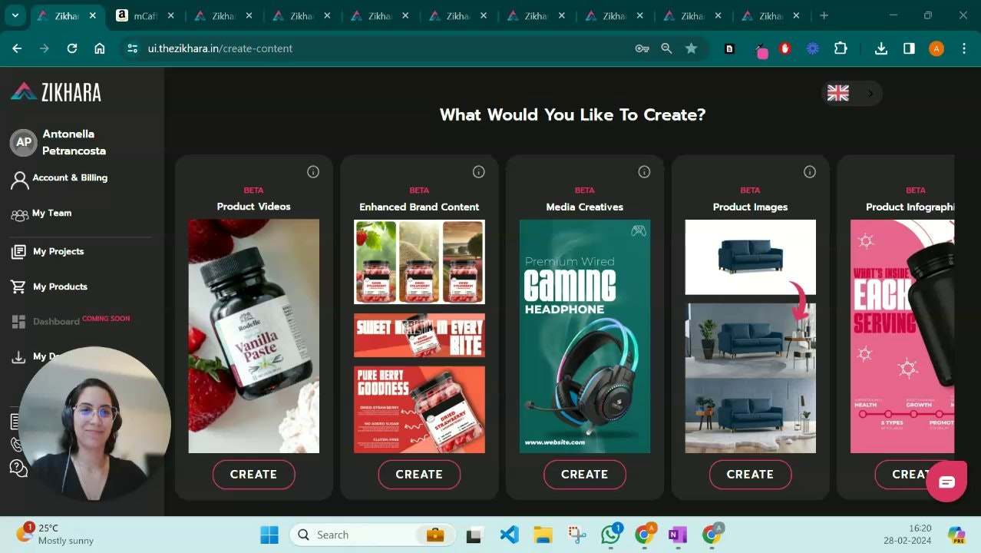The height and width of the screenshot is (553, 981).
Task: Show info for Enhanced Brand Content card
Action: coord(479,172)
